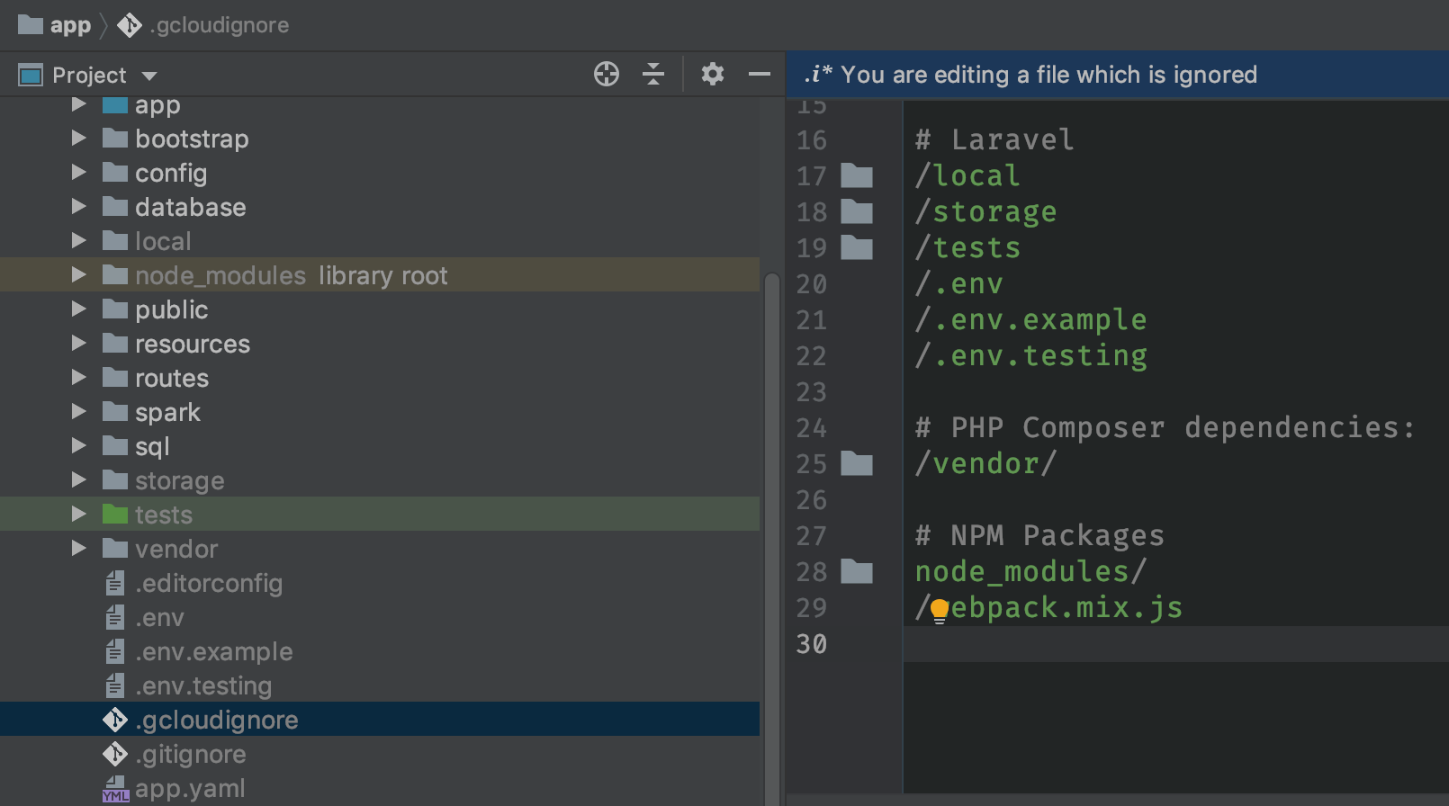The image size is (1449, 806).
Task: Expand the config folder arrow
Action: 79,173
